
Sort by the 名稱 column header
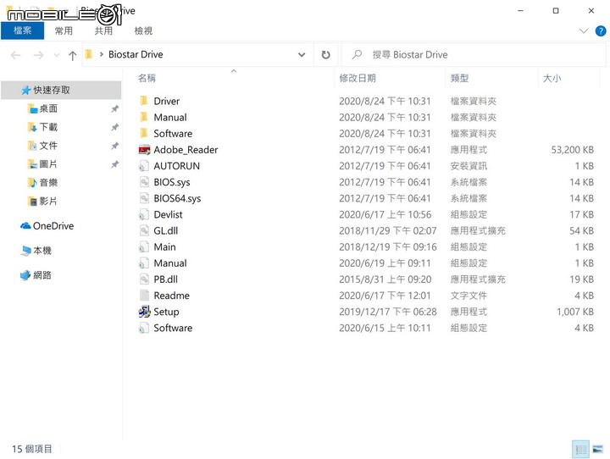(x=147, y=78)
